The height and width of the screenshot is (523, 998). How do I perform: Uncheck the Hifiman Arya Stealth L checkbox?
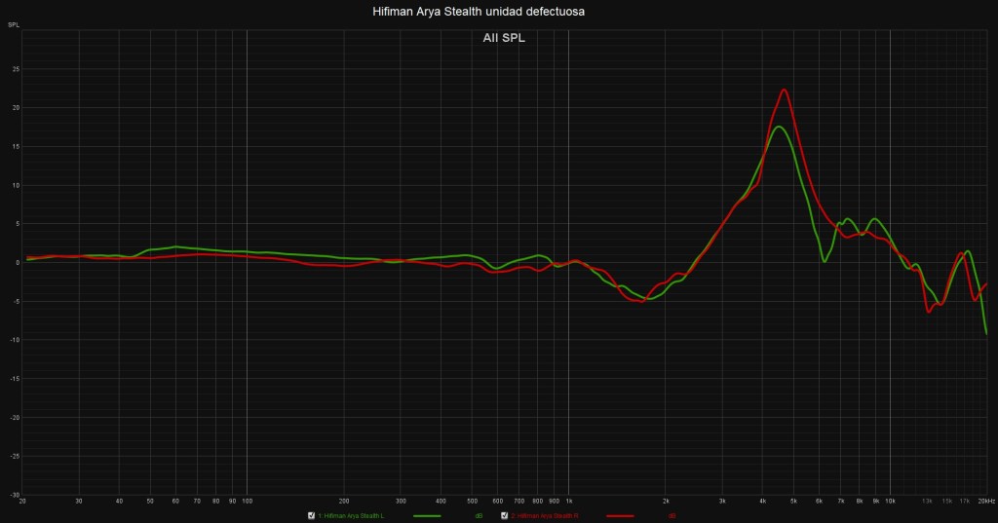click(311, 515)
